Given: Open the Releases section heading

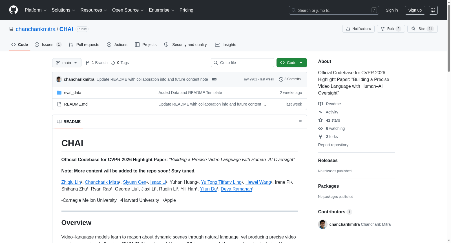Looking at the screenshot, I should point(328,160).
